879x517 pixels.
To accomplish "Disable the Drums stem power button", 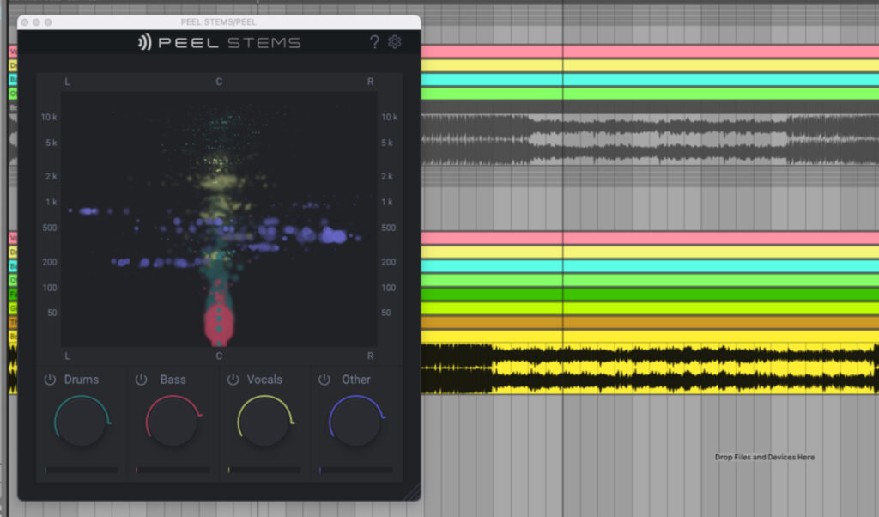I will pyautogui.click(x=52, y=379).
